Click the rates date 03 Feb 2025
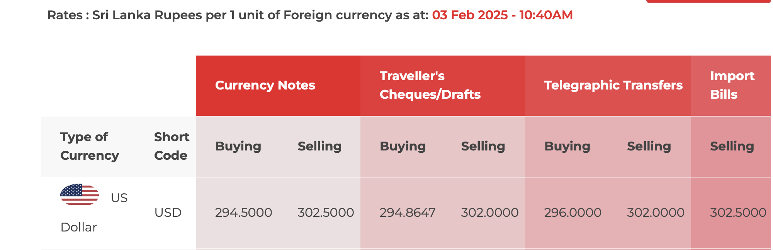 coord(470,15)
